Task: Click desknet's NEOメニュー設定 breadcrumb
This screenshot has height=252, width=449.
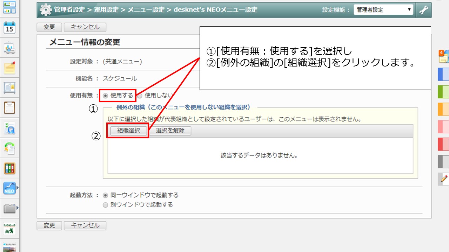Action: (215, 10)
